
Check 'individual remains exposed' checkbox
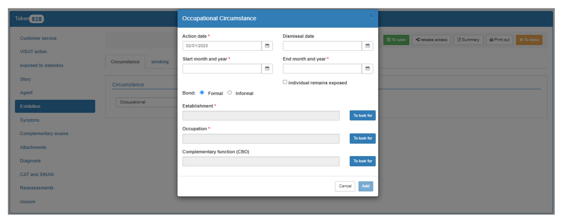click(x=285, y=82)
